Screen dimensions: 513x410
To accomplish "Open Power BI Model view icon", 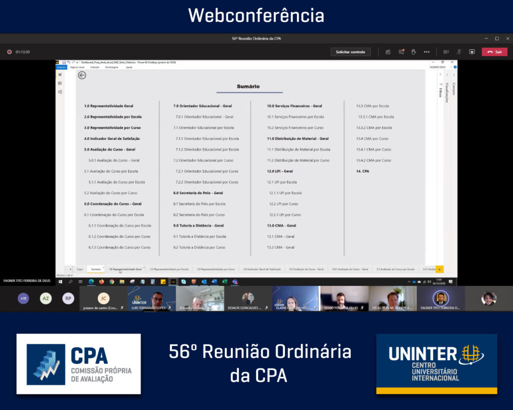I will click(60, 92).
